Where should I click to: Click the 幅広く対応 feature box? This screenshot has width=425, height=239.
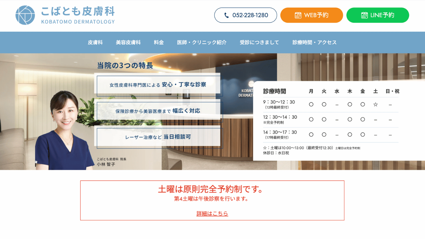pos(158,111)
